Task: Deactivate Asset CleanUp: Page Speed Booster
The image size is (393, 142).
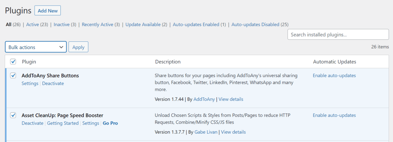Action: click(33, 123)
